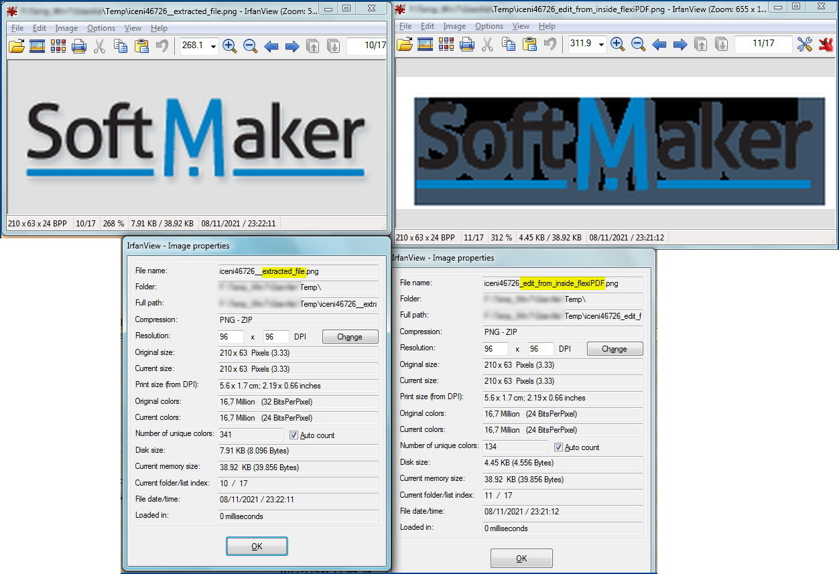Click Next image arrow in extracted_file window
Screen dimensions: 839x574
point(292,46)
